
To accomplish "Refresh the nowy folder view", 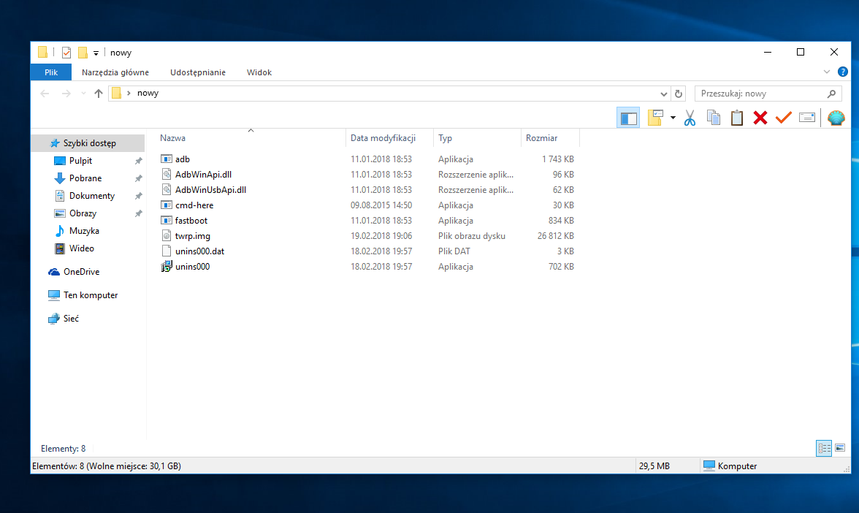I will 679,94.
